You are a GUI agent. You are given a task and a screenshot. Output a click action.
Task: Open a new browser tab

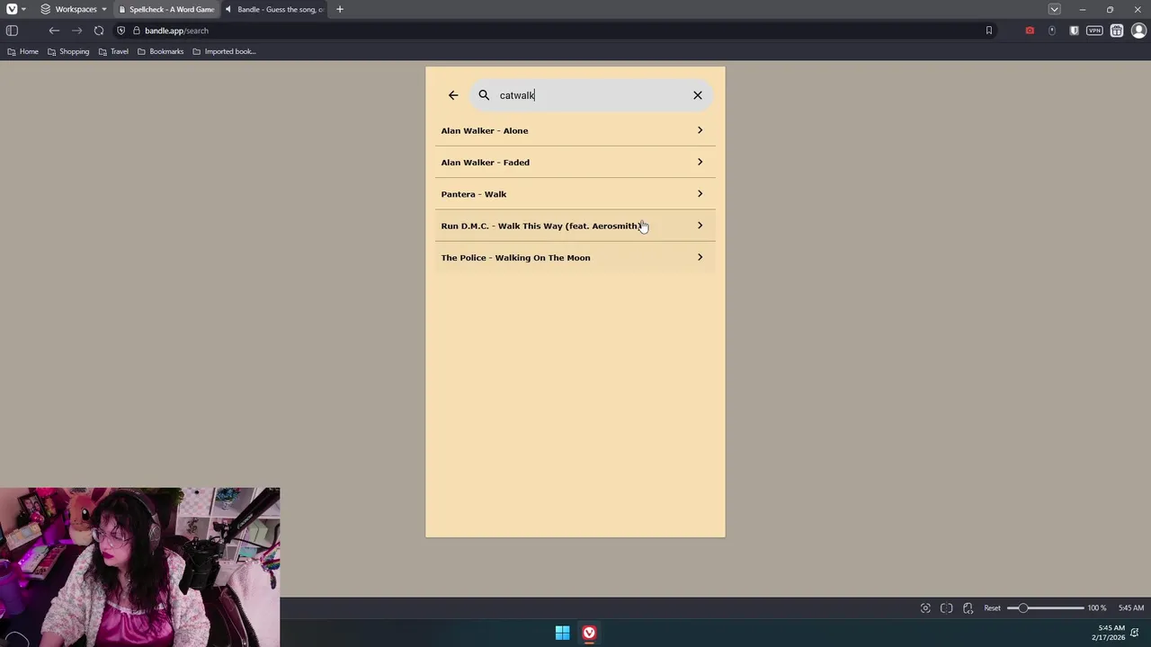click(x=340, y=9)
